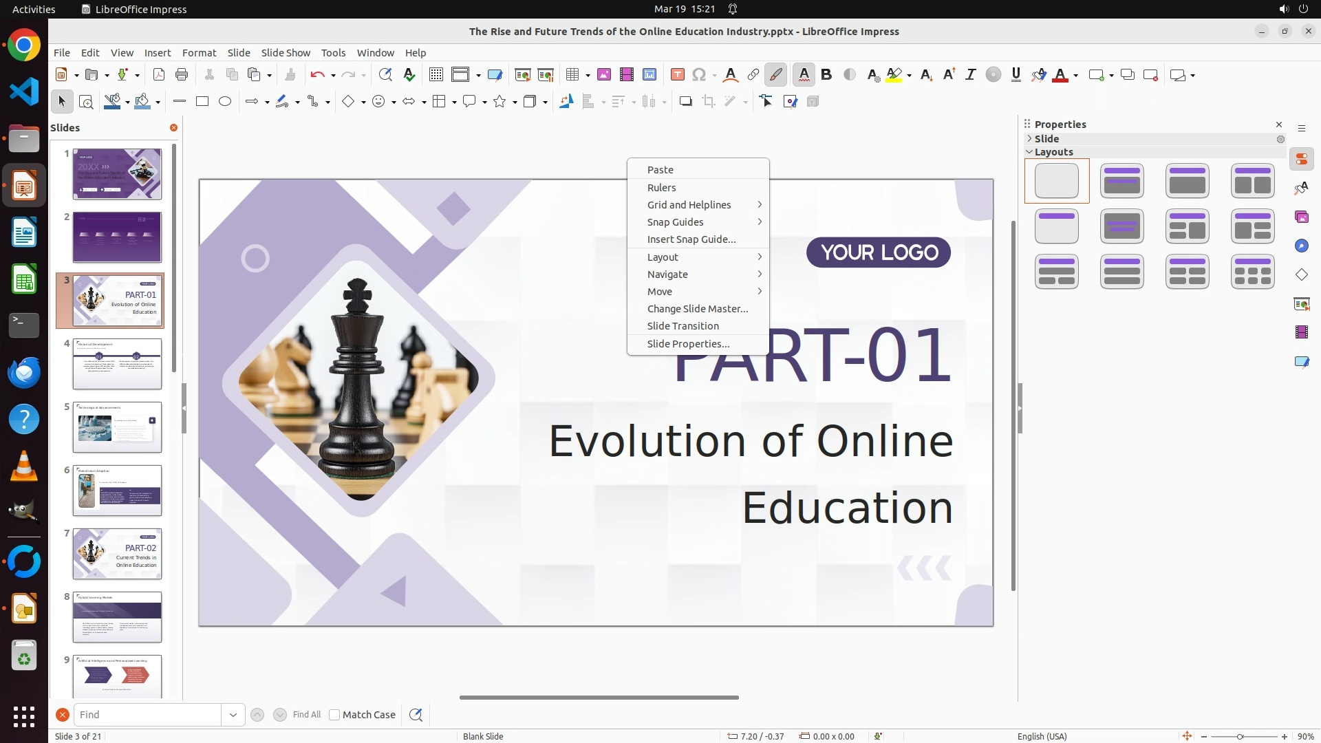Select the Ellipse shape tool
Viewport: 1321px width, 743px height.
click(225, 102)
